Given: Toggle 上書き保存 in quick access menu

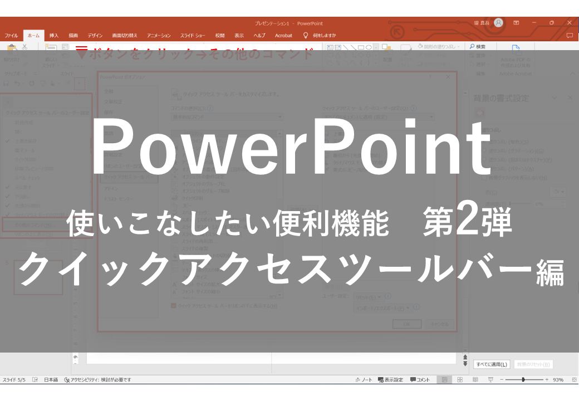Looking at the screenshot, I should (x=26, y=141).
